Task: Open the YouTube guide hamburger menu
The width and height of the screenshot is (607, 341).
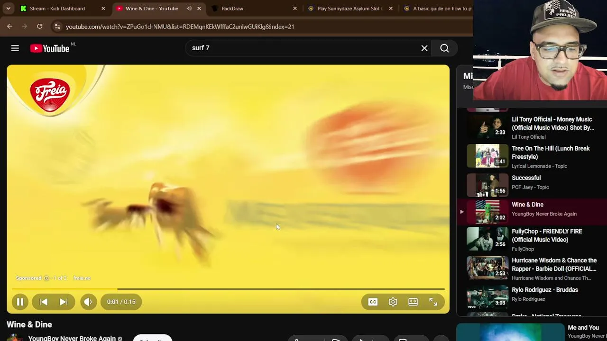Action: pos(15,48)
